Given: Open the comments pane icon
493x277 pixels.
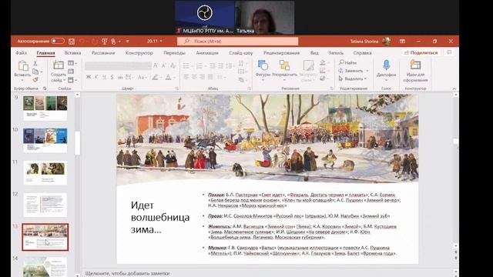Looking at the screenshot, I should (x=449, y=52).
